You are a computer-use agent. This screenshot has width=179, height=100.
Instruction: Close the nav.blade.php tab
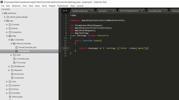tap(165, 11)
